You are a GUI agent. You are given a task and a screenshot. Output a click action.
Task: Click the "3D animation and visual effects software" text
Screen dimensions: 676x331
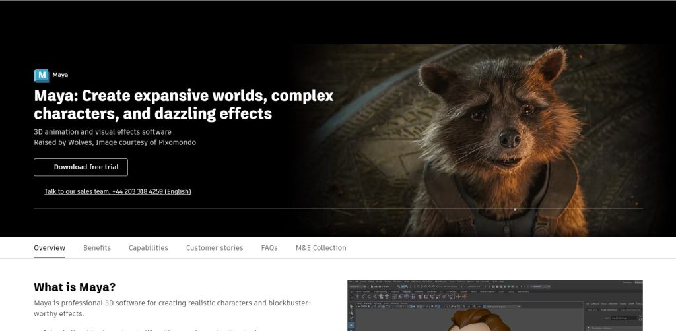pyautogui.click(x=102, y=132)
